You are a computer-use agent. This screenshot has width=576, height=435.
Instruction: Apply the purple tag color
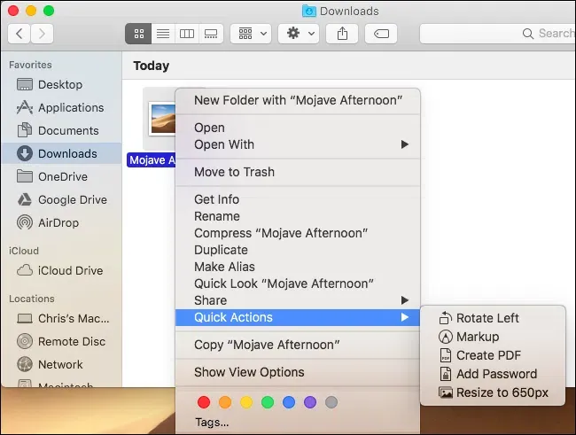pos(310,402)
